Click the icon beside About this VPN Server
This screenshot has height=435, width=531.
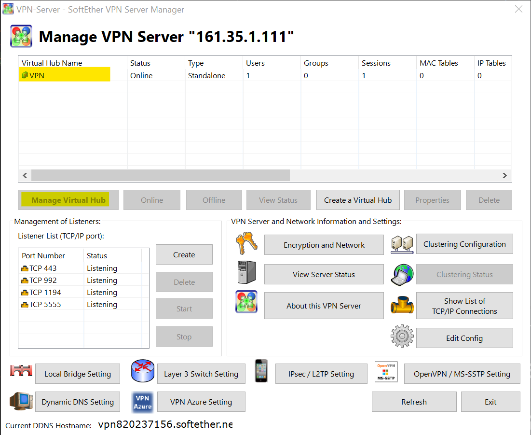(x=246, y=301)
